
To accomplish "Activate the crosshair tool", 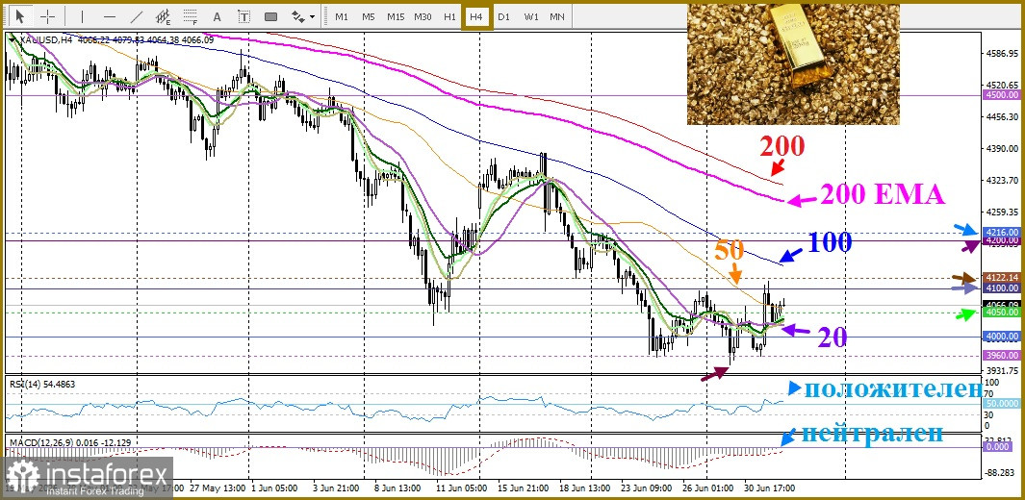I will pyautogui.click(x=48, y=16).
